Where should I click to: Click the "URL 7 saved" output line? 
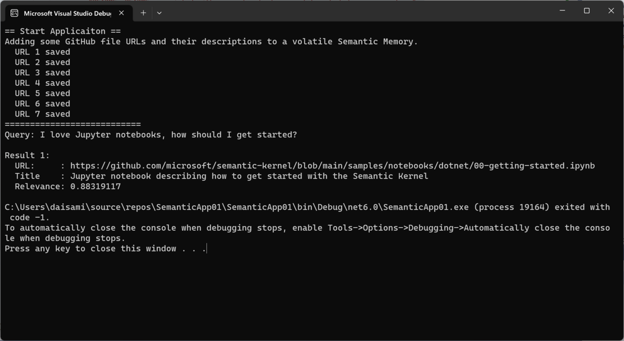(43, 114)
